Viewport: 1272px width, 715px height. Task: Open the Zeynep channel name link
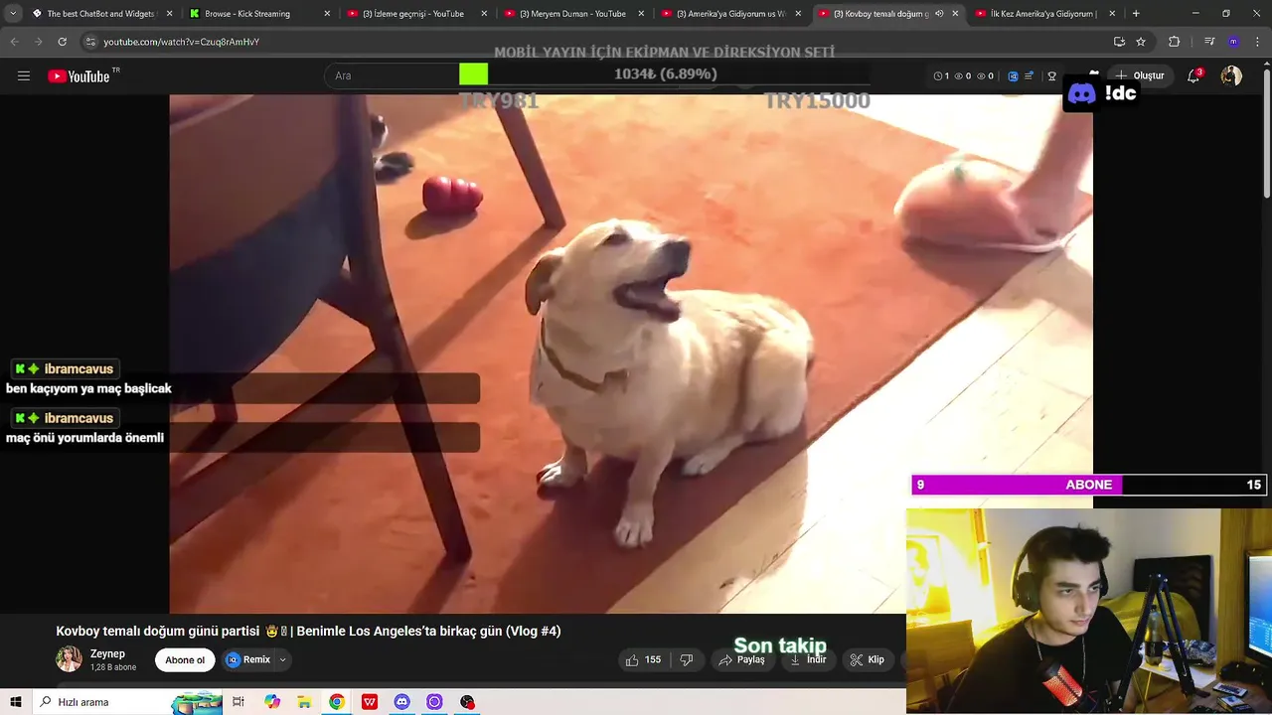click(x=107, y=653)
